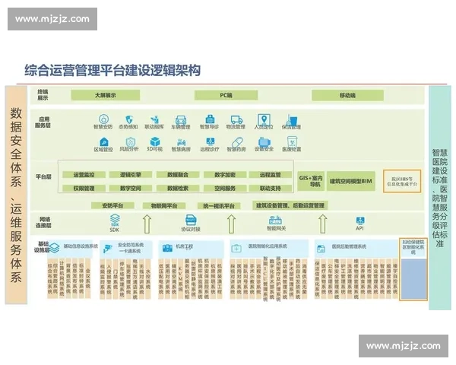Click the 妇幼保健院区智能化系统 box
Image resolution: width=456 pixels, height=365 pixels.
(x=413, y=269)
